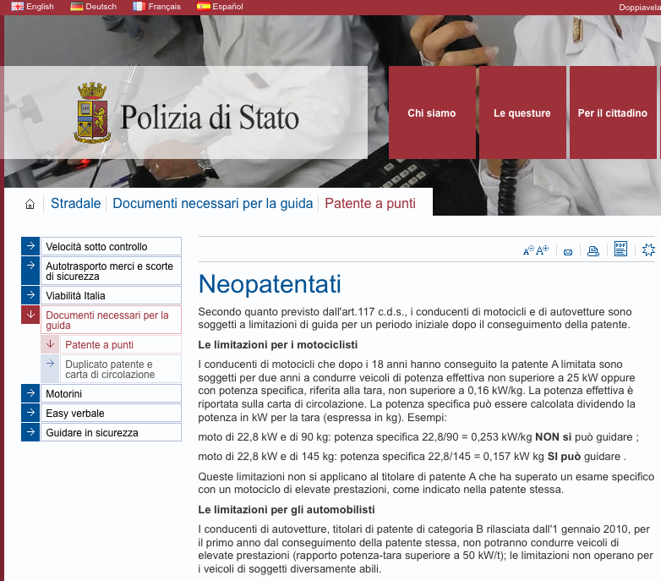Viewport: 661px width, 581px height.
Task: Select Documenti necessari per la guida sidebar item
Action: [x=112, y=320]
